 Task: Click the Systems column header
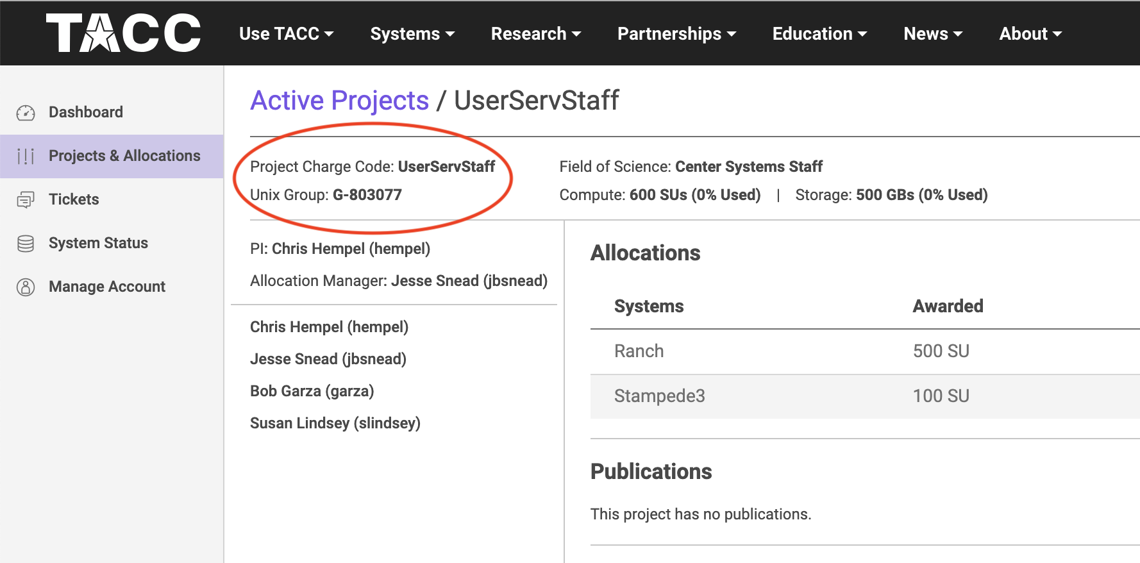click(x=649, y=307)
